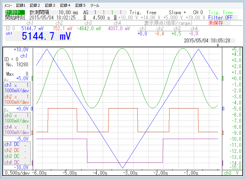Click the green 計測中 status indicator
This screenshot has width=245, height=179.
(15, 12)
